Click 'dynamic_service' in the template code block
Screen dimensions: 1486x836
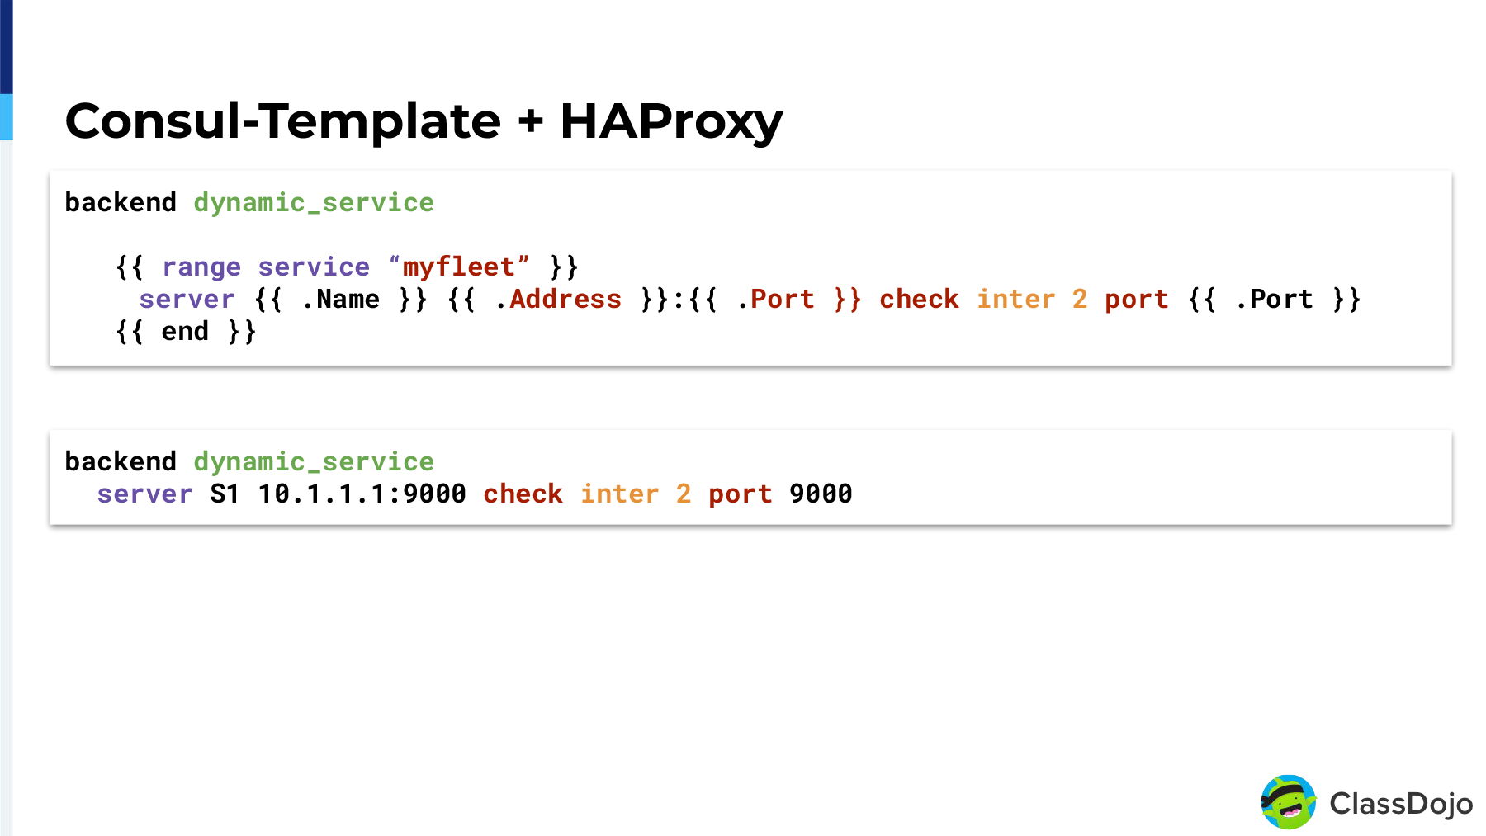(314, 202)
